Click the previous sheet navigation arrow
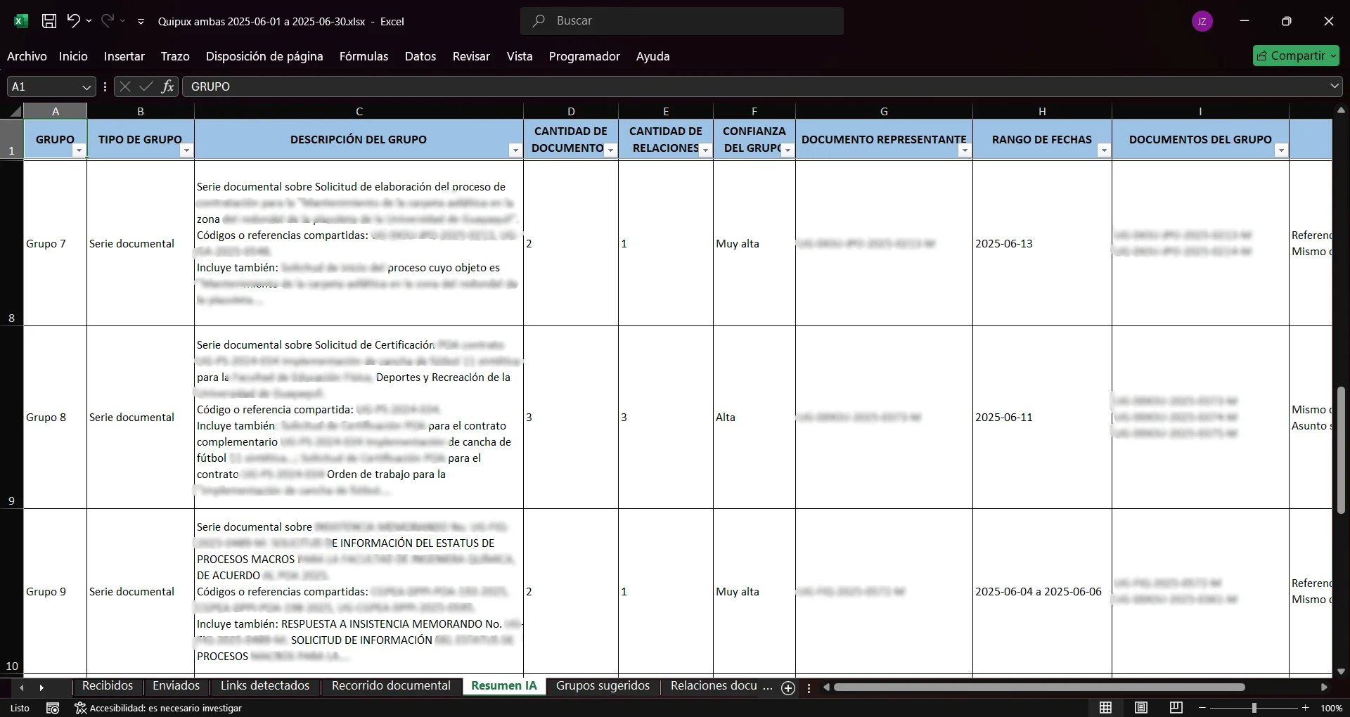This screenshot has height=717, width=1350. click(x=22, y=687)
